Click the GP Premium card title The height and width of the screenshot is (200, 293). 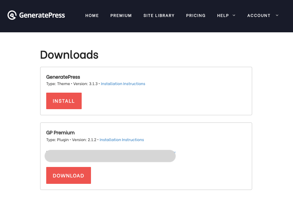(61, 132)
